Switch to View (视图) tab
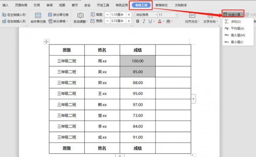The width and height of the screenshot is (256, 157). point(62,5)
